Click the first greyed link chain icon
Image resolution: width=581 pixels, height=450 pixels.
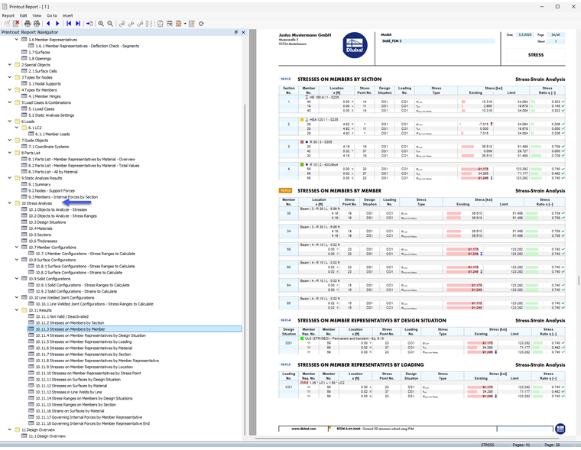tap(122, 24)
